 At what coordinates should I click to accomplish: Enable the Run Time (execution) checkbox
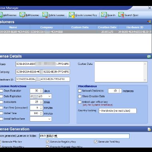click(x=1, y=108)
